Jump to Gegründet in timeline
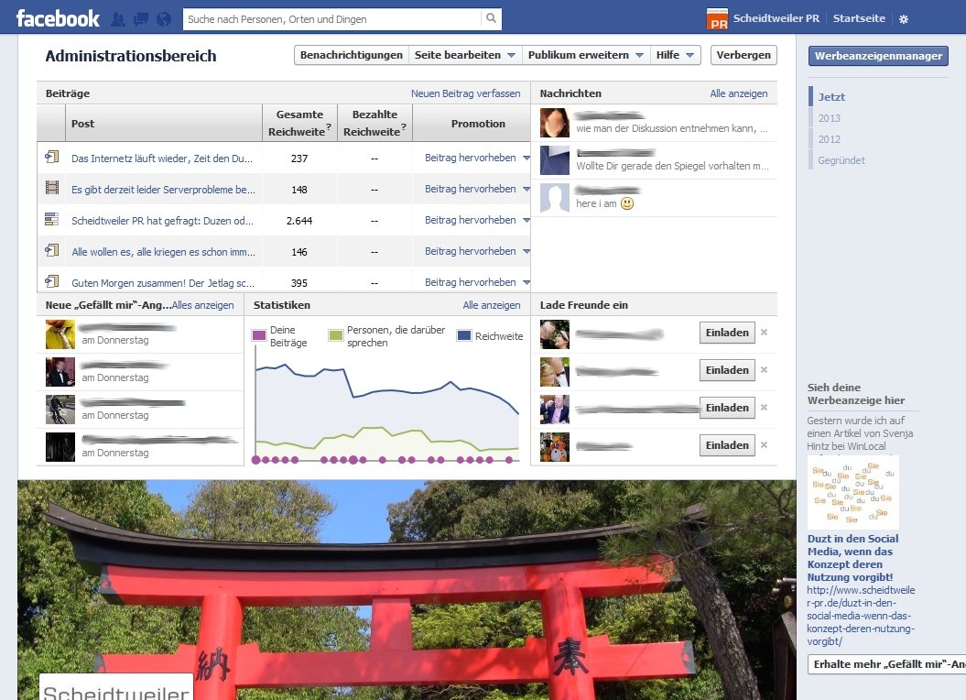Image resolution: width=966 pixels, height=700 pixels. (841, 159)
